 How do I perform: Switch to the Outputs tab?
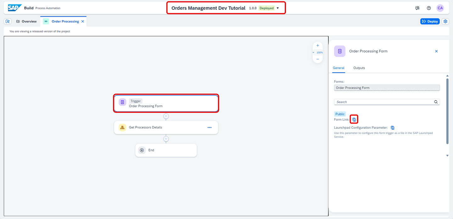pyautogui.click(x=359, y=68)
